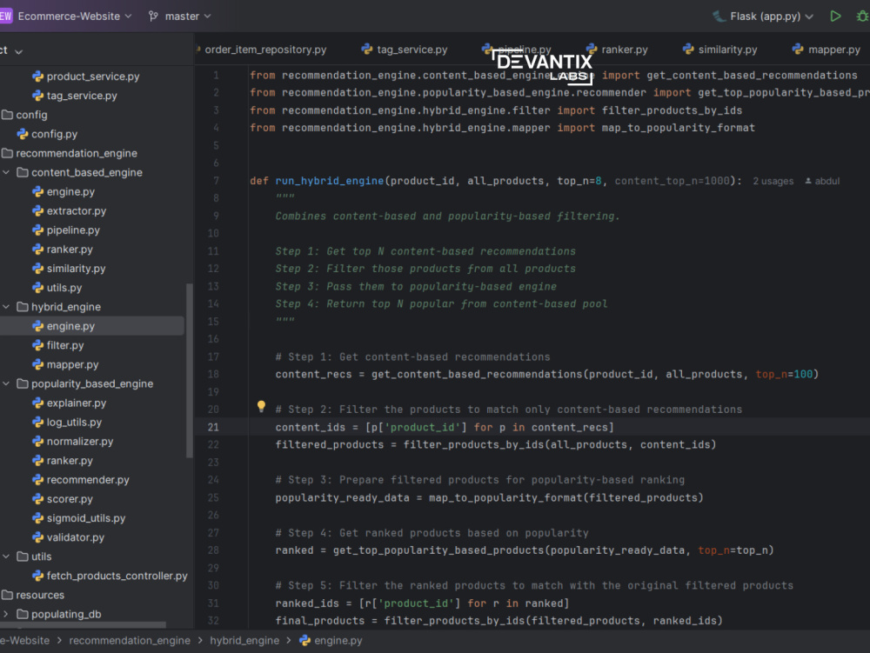Open fetch_products_controller.py in the tree
870x653 pixels.
point(117,576)
